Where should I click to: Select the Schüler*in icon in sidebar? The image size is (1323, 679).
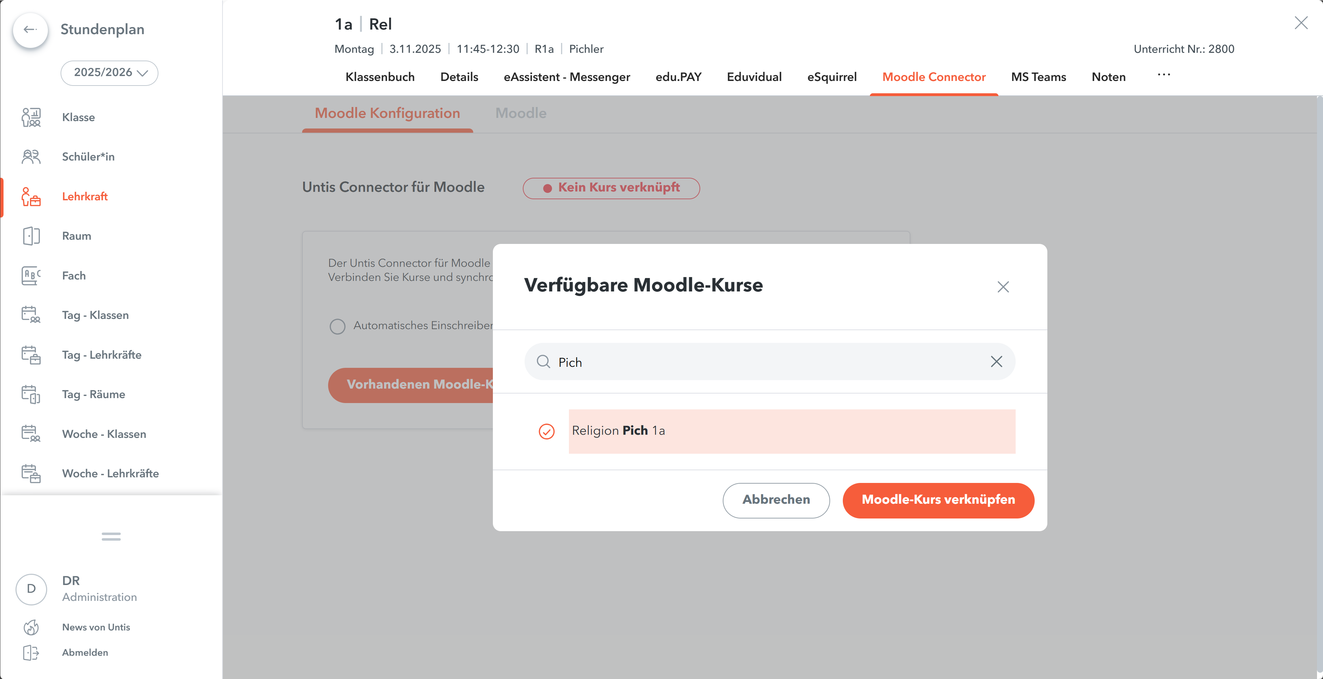click(31, 157)
